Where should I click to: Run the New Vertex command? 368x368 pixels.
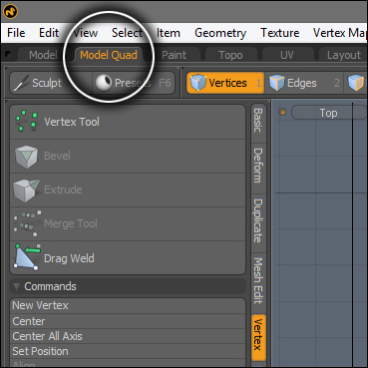pos(128,305)
